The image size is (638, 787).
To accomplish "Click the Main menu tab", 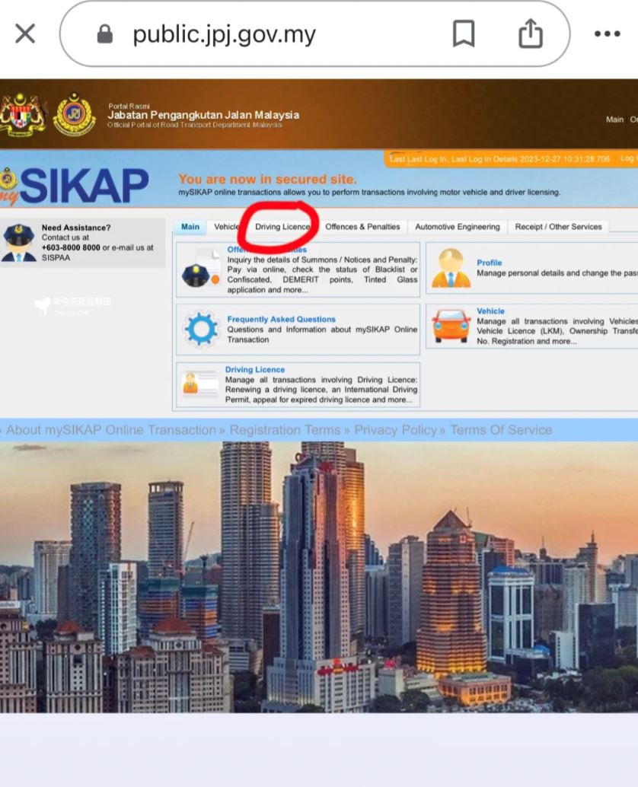I will point(190,227).
